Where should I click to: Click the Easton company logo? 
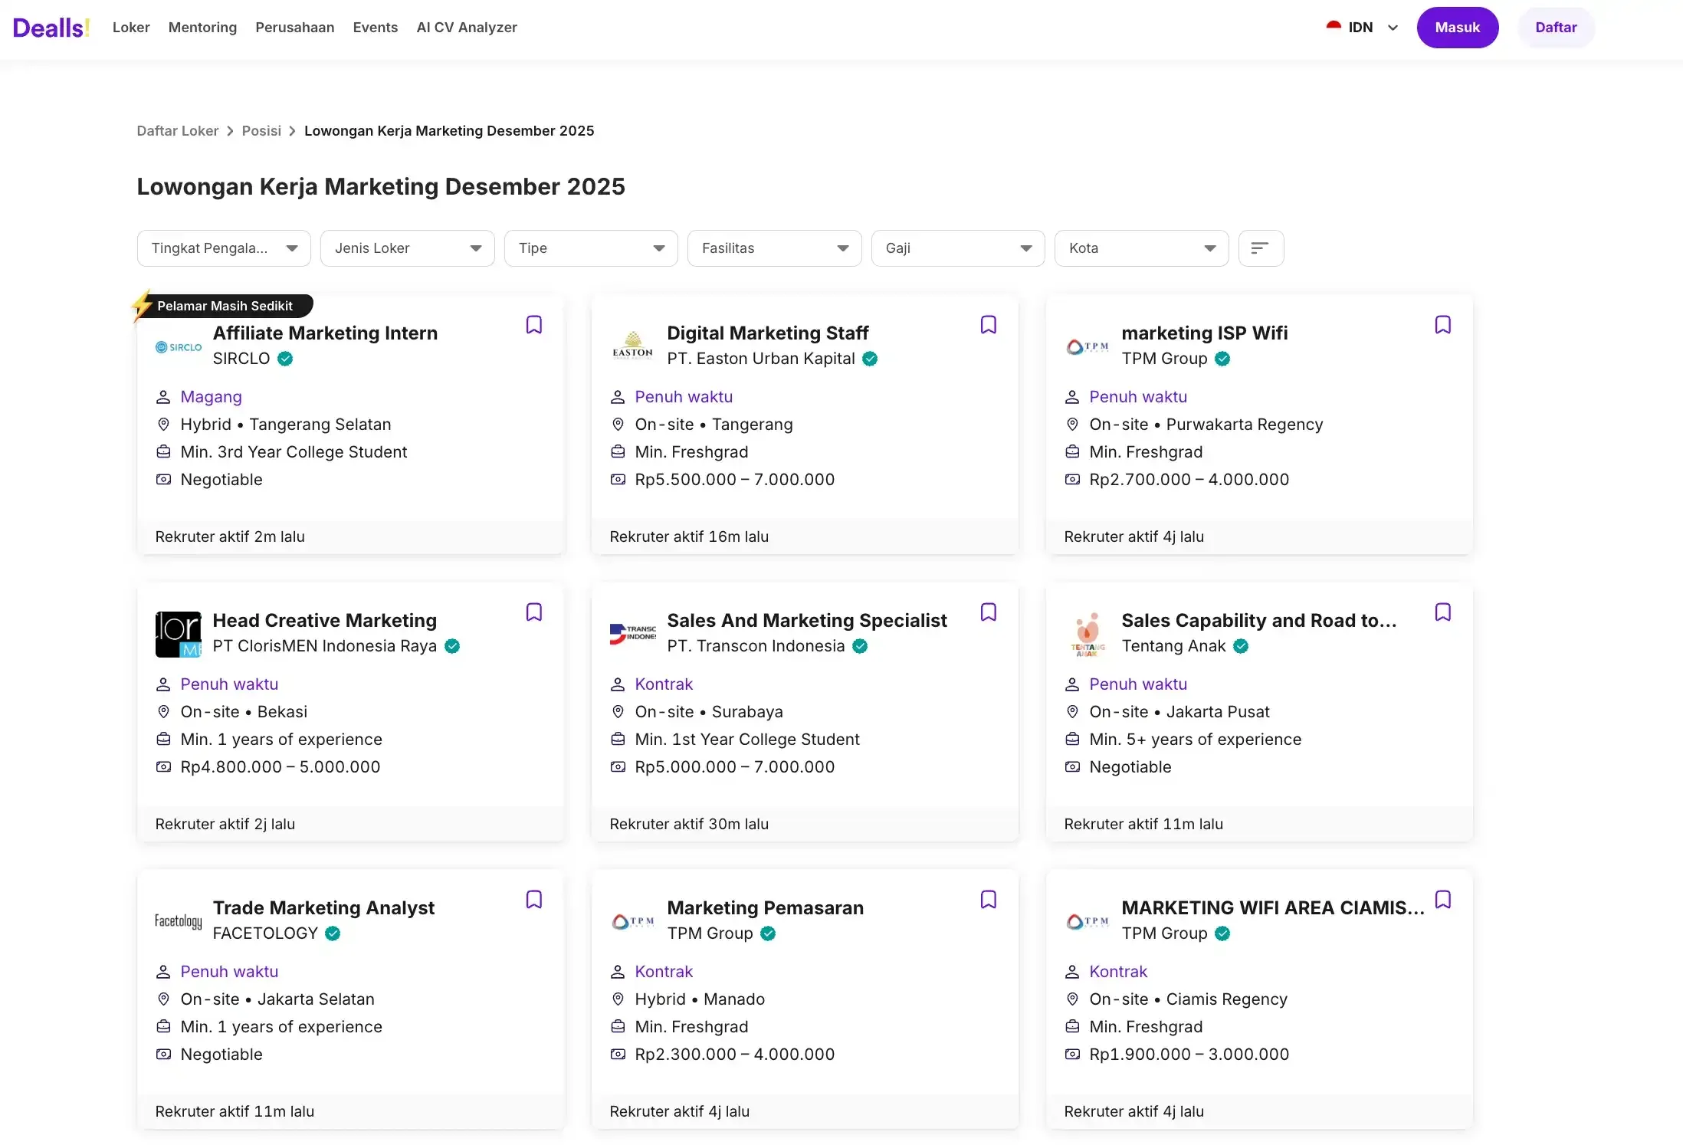[632, 346]
